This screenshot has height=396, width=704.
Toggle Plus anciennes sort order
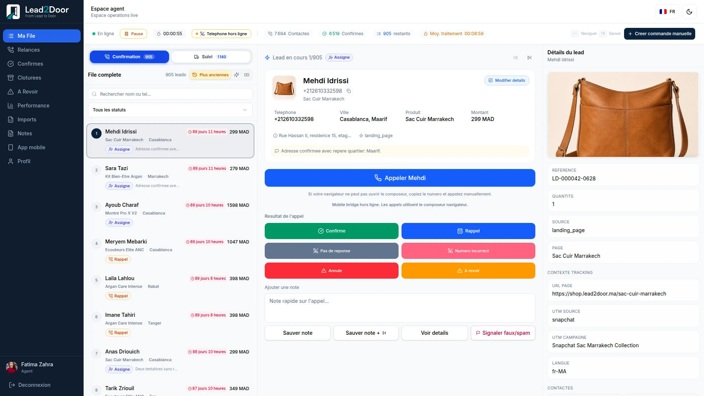(x=210, y=75)
